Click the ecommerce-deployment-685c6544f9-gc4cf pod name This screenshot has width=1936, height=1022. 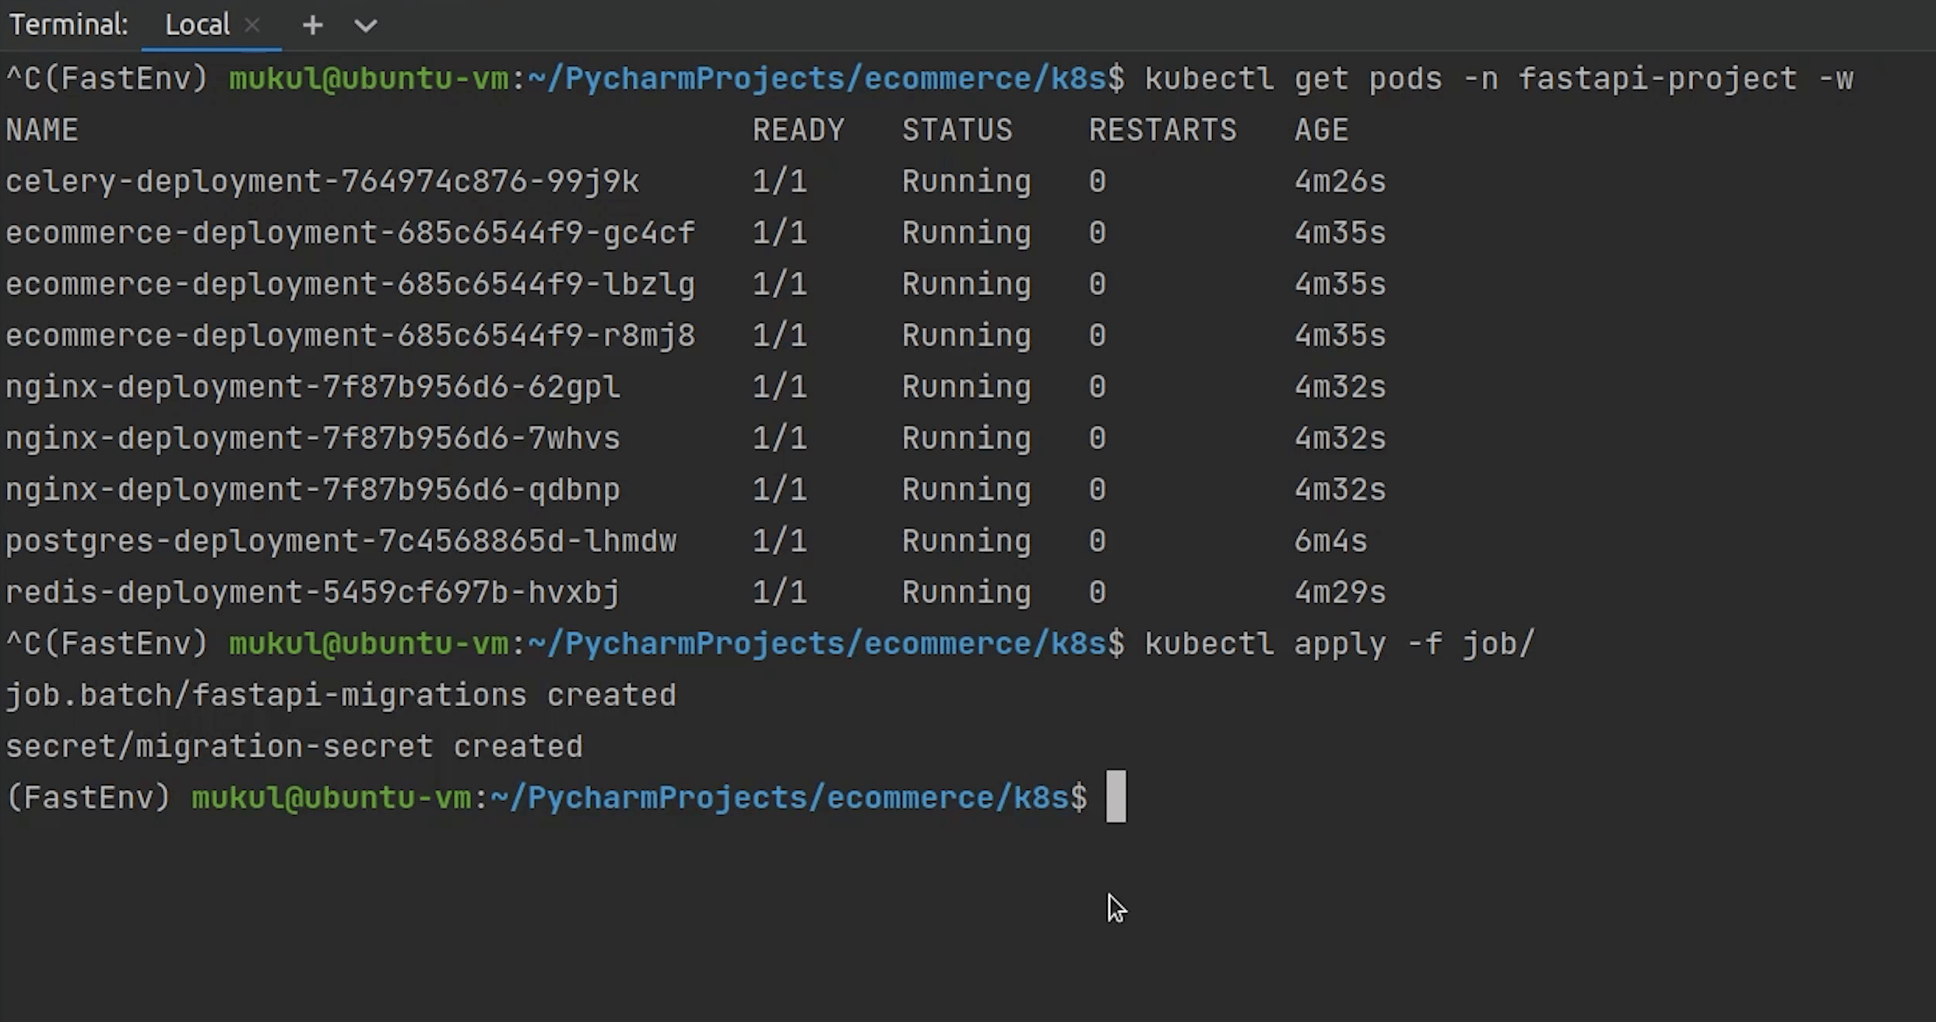[x=350, y=233]
